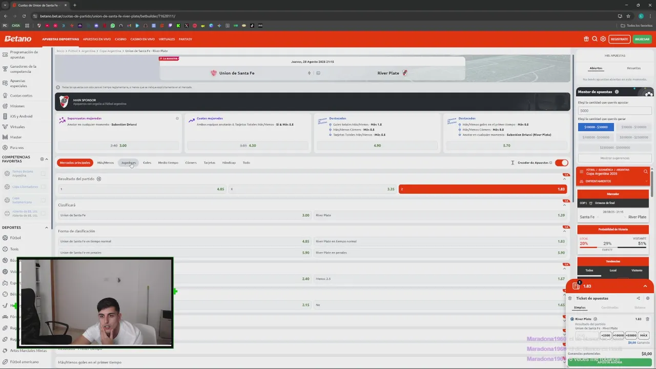
Task: Select the $30000 - $100000 win range
Action: pos(633,127)
